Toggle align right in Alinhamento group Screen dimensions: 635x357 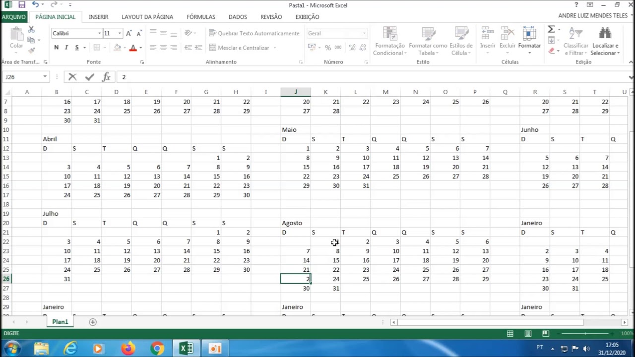coord(174,48)
